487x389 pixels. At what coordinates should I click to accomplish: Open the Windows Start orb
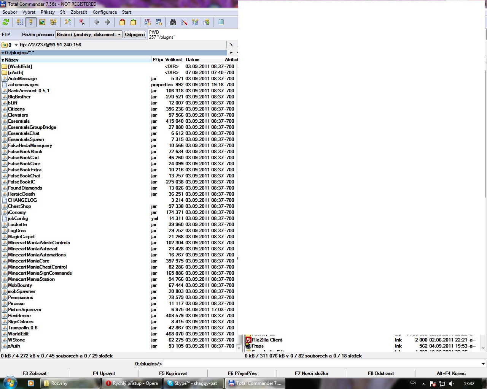pos(10,383)
